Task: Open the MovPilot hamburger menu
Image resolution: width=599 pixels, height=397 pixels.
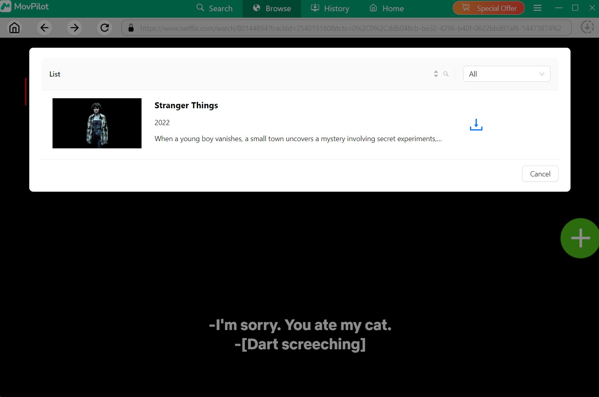Action: (x=537, y=8)
